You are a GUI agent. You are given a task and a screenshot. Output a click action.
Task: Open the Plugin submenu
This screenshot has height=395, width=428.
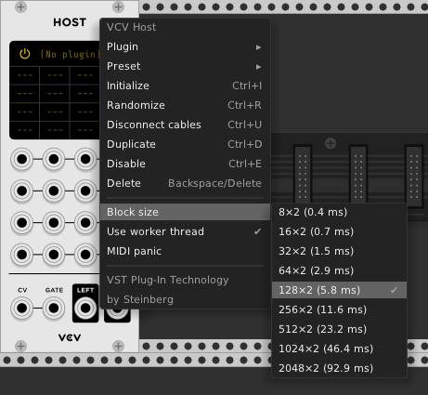[x=185, y=46]
